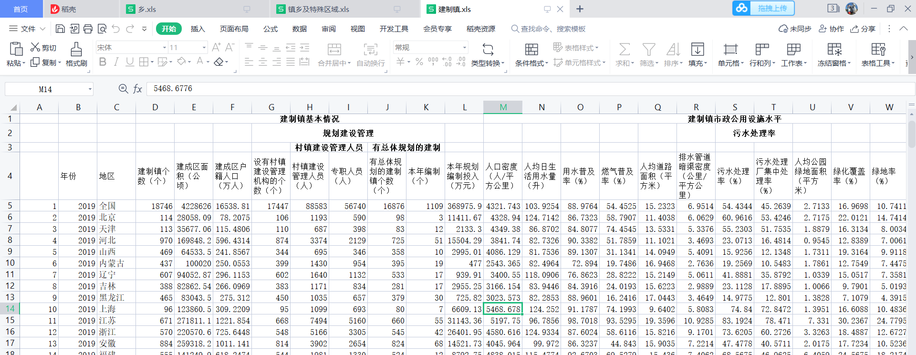This screenshot has height=355, width=916.
Task: Toggle Underline formatting button
Action: coord(130,62)
